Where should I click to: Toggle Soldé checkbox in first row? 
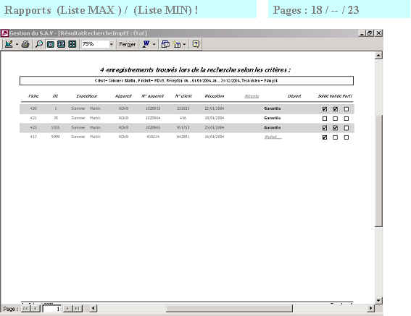click(325, 109)
